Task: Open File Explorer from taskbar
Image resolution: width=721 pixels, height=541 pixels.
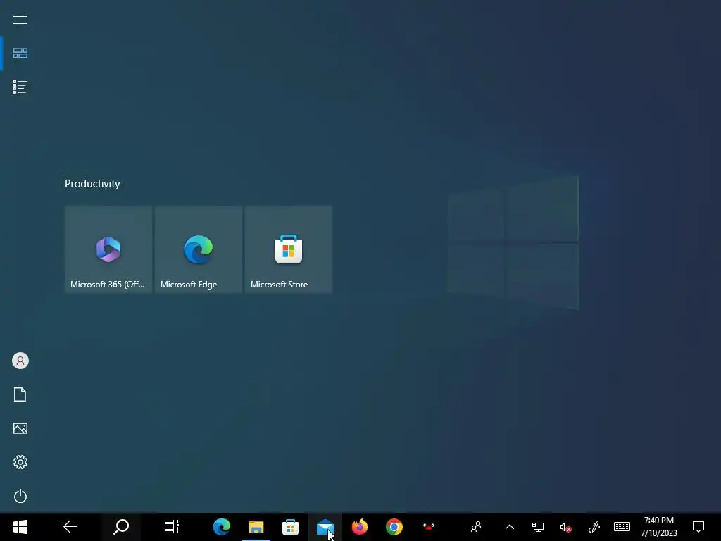Action: pos(256,527)
